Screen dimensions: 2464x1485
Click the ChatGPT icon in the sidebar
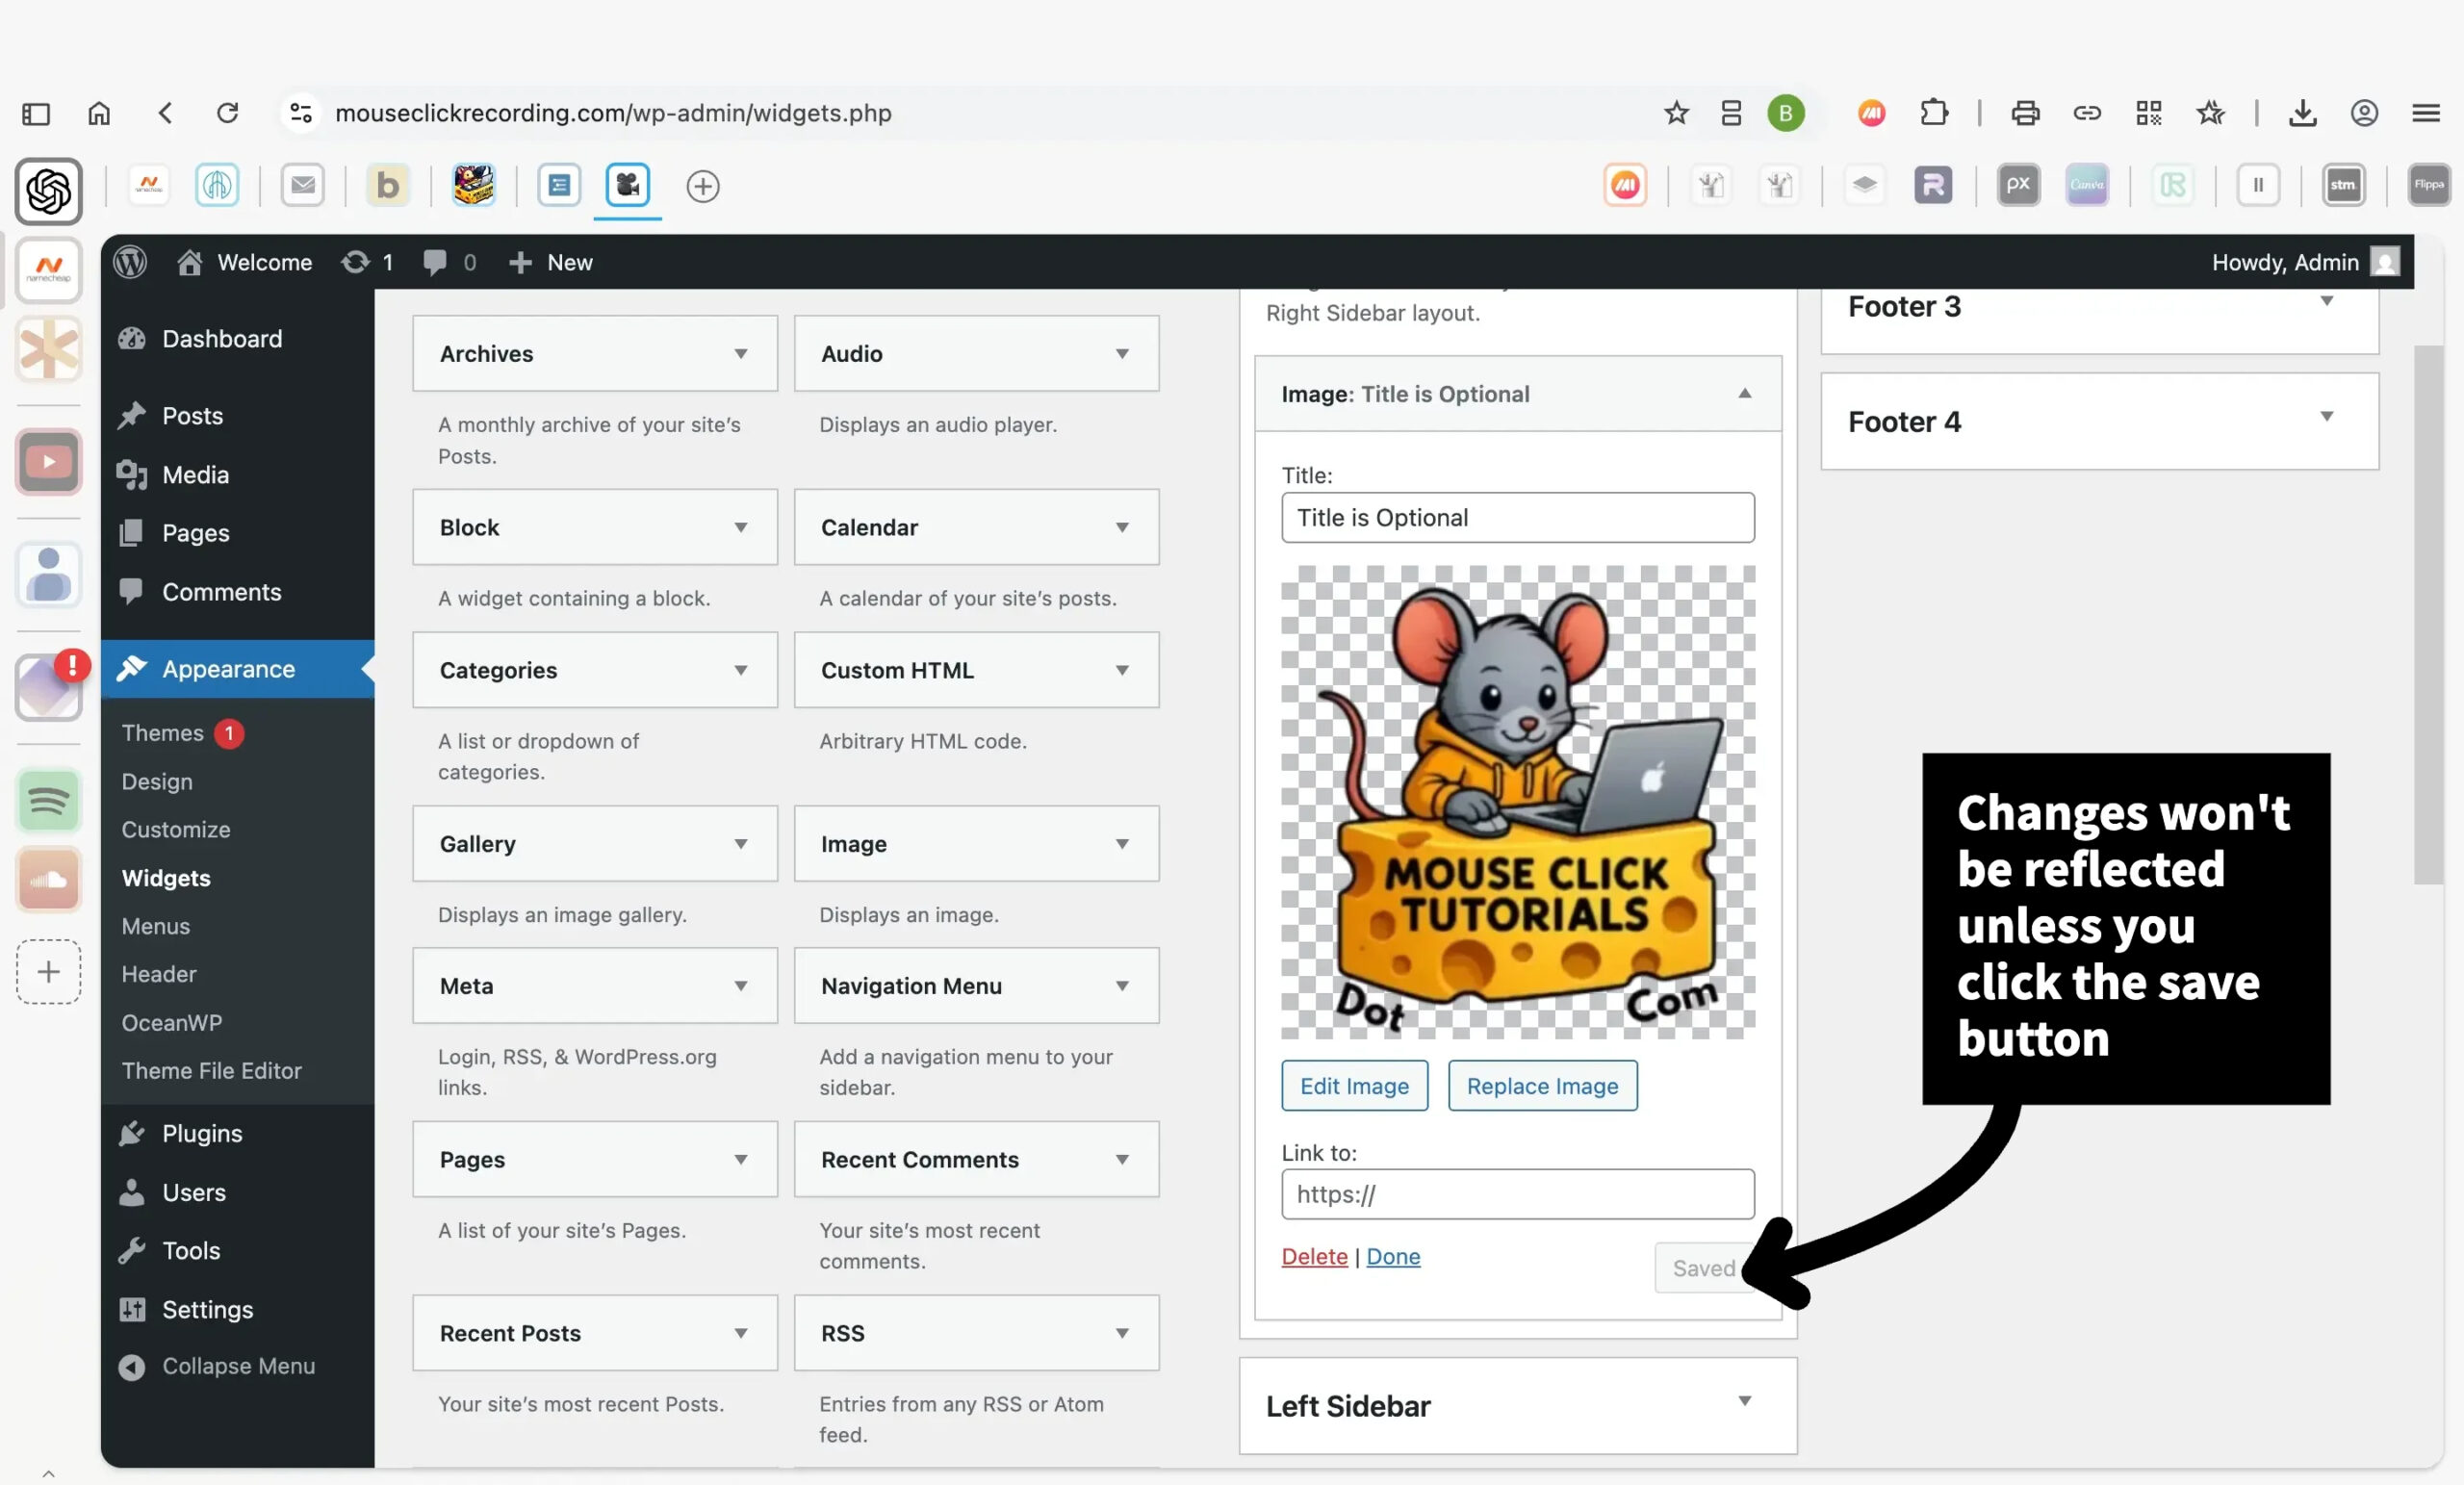pyautogui.click(x=48, y=190)
